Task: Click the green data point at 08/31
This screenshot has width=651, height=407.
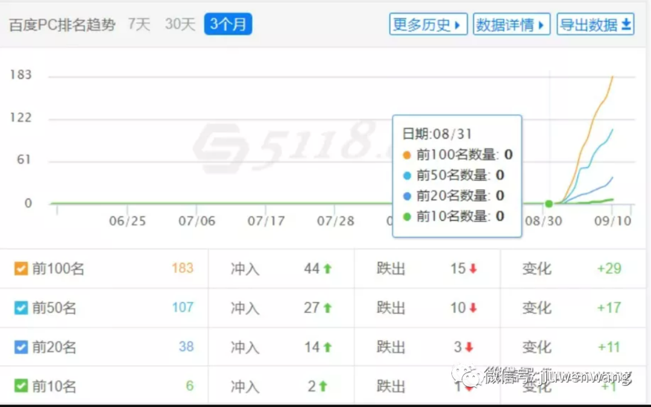Action: [549, 204]
